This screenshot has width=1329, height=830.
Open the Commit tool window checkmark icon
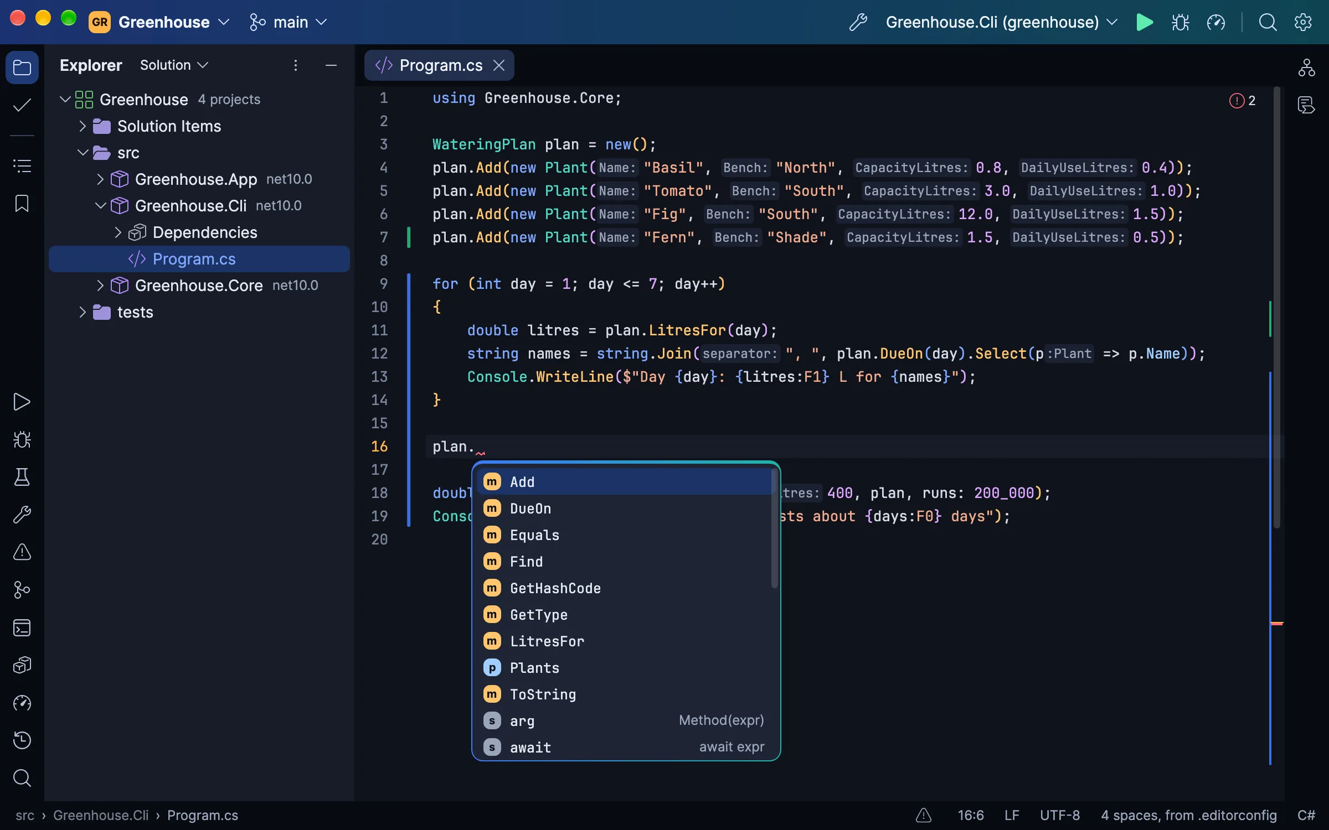[22, 105]
